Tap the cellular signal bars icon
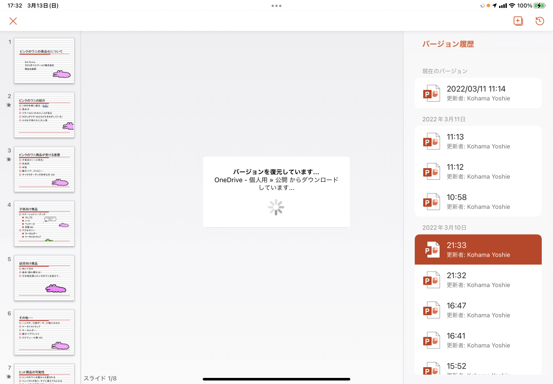 coord(503,6)
